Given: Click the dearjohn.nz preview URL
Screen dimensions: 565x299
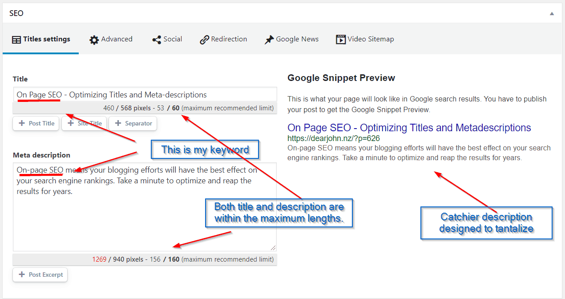Looking at the screenshot, I should click(334, 138).
